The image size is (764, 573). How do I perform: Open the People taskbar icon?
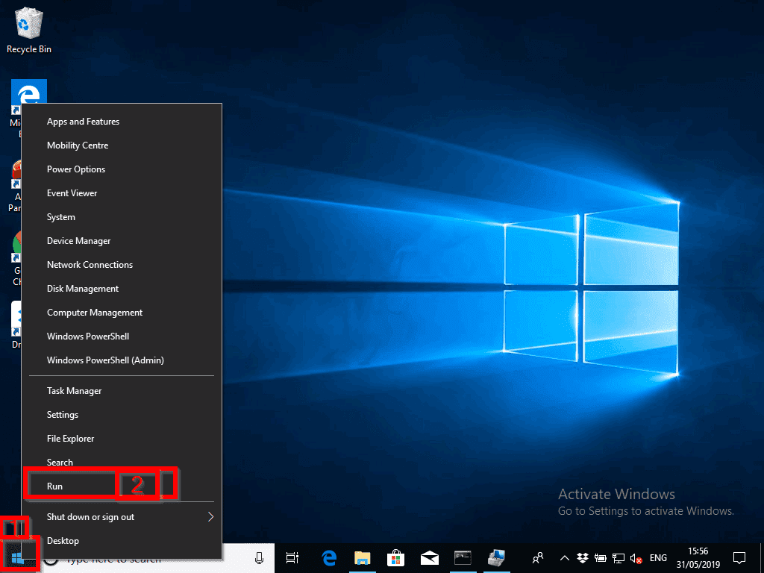538,558
